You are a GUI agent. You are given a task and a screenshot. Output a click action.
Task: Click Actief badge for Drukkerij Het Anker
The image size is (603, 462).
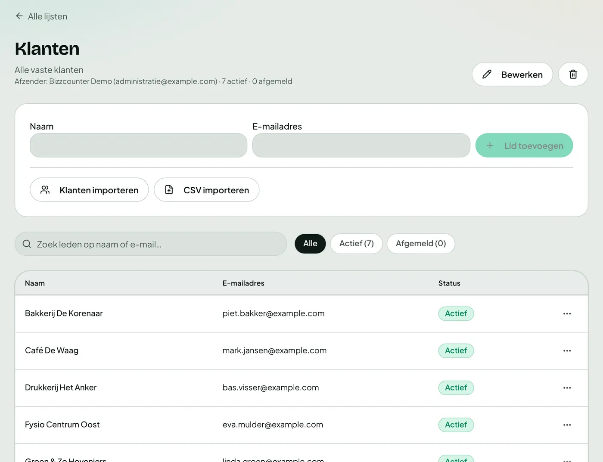[456, 388]
